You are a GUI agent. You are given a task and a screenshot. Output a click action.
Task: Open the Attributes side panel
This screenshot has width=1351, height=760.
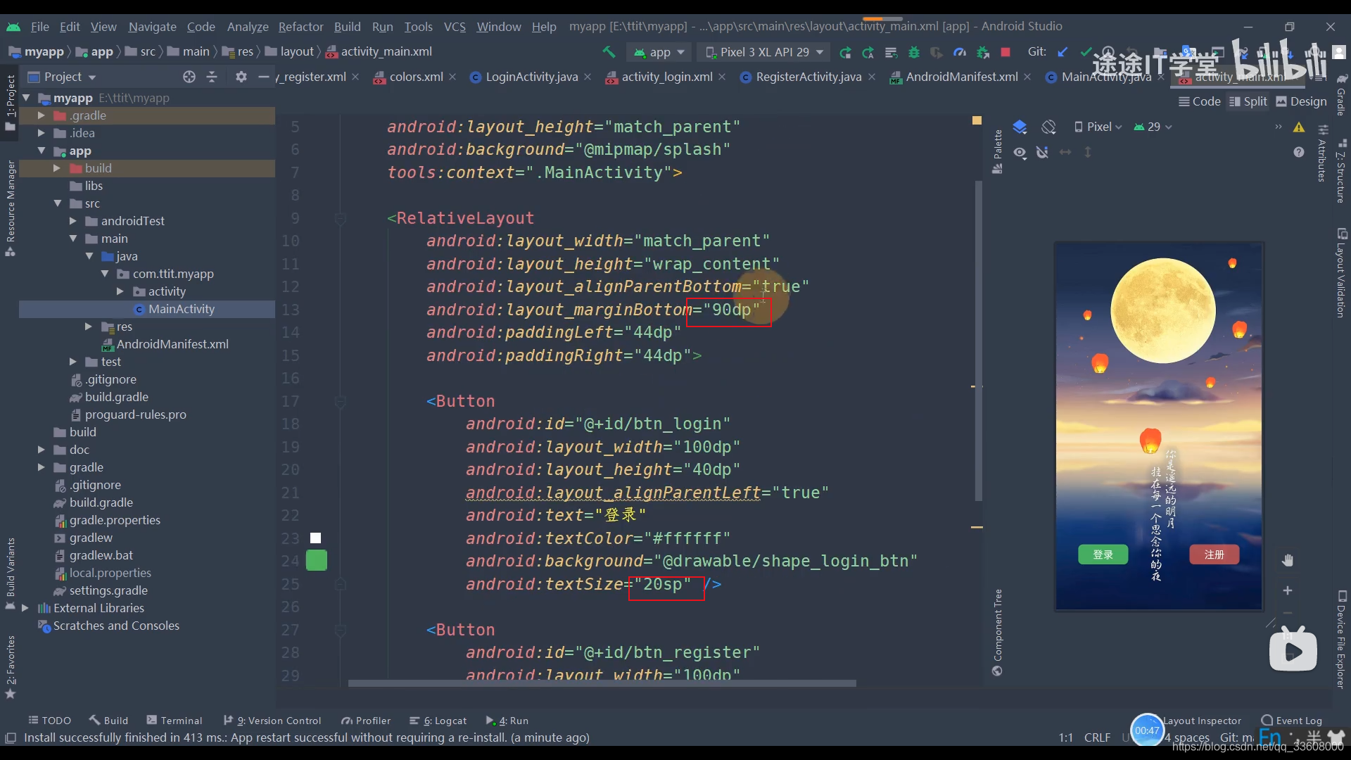click(1323, 153)
